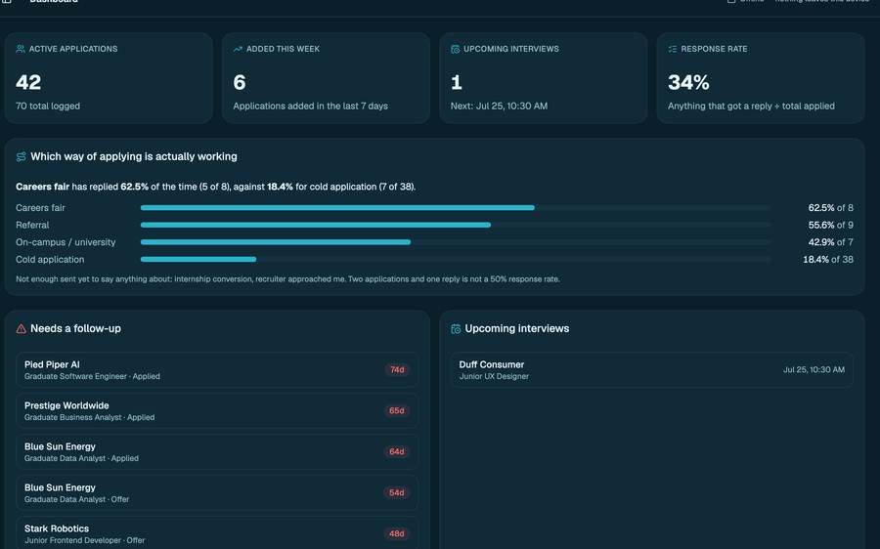
Task: Open the Prestige Worldwide follow-up row
Action: point(217,410)
